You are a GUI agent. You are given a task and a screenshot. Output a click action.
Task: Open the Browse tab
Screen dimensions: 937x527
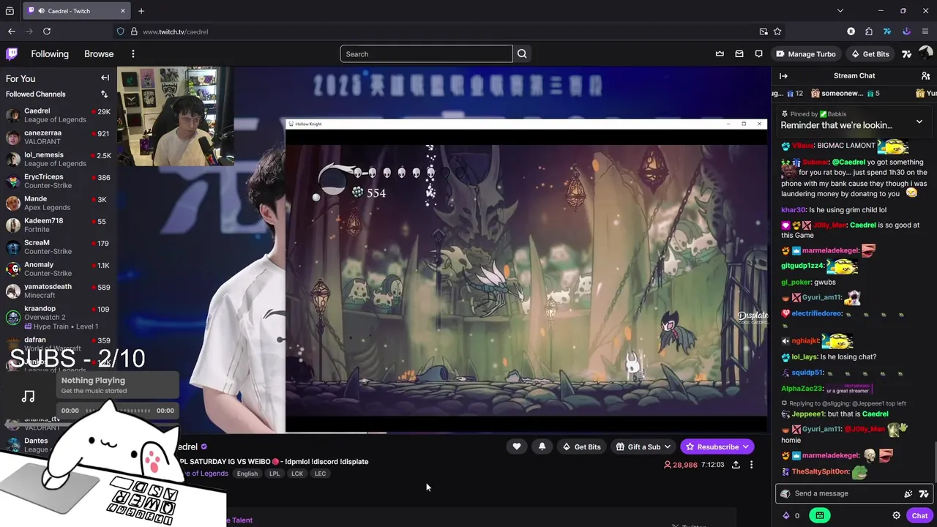click(99, 54)
